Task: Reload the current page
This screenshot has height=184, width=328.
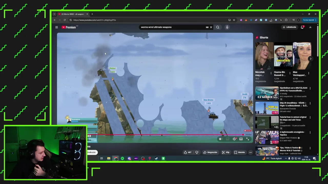Action: click(65, 20)
